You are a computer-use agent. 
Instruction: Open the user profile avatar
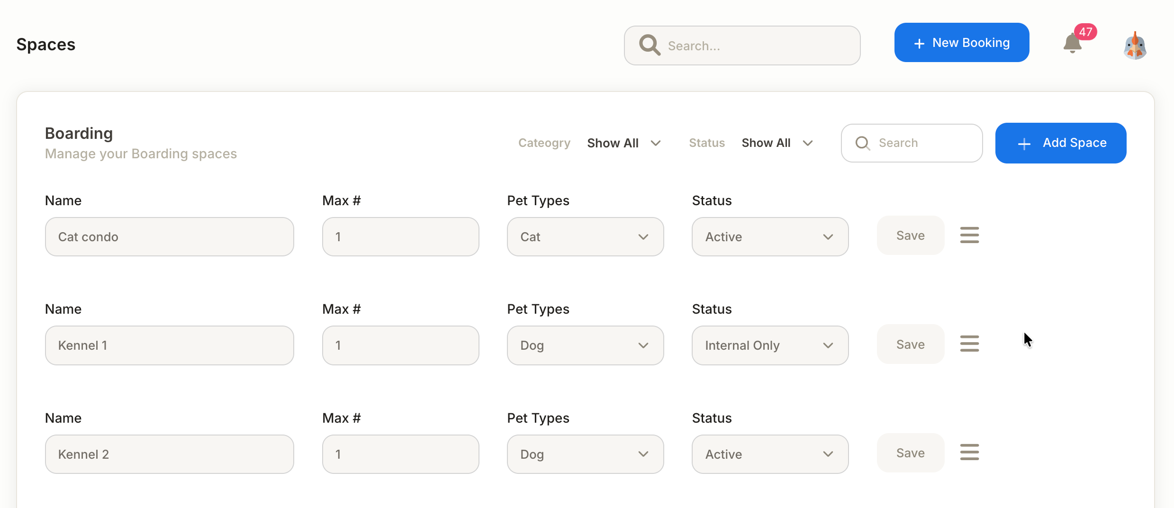coord(1135,46)
